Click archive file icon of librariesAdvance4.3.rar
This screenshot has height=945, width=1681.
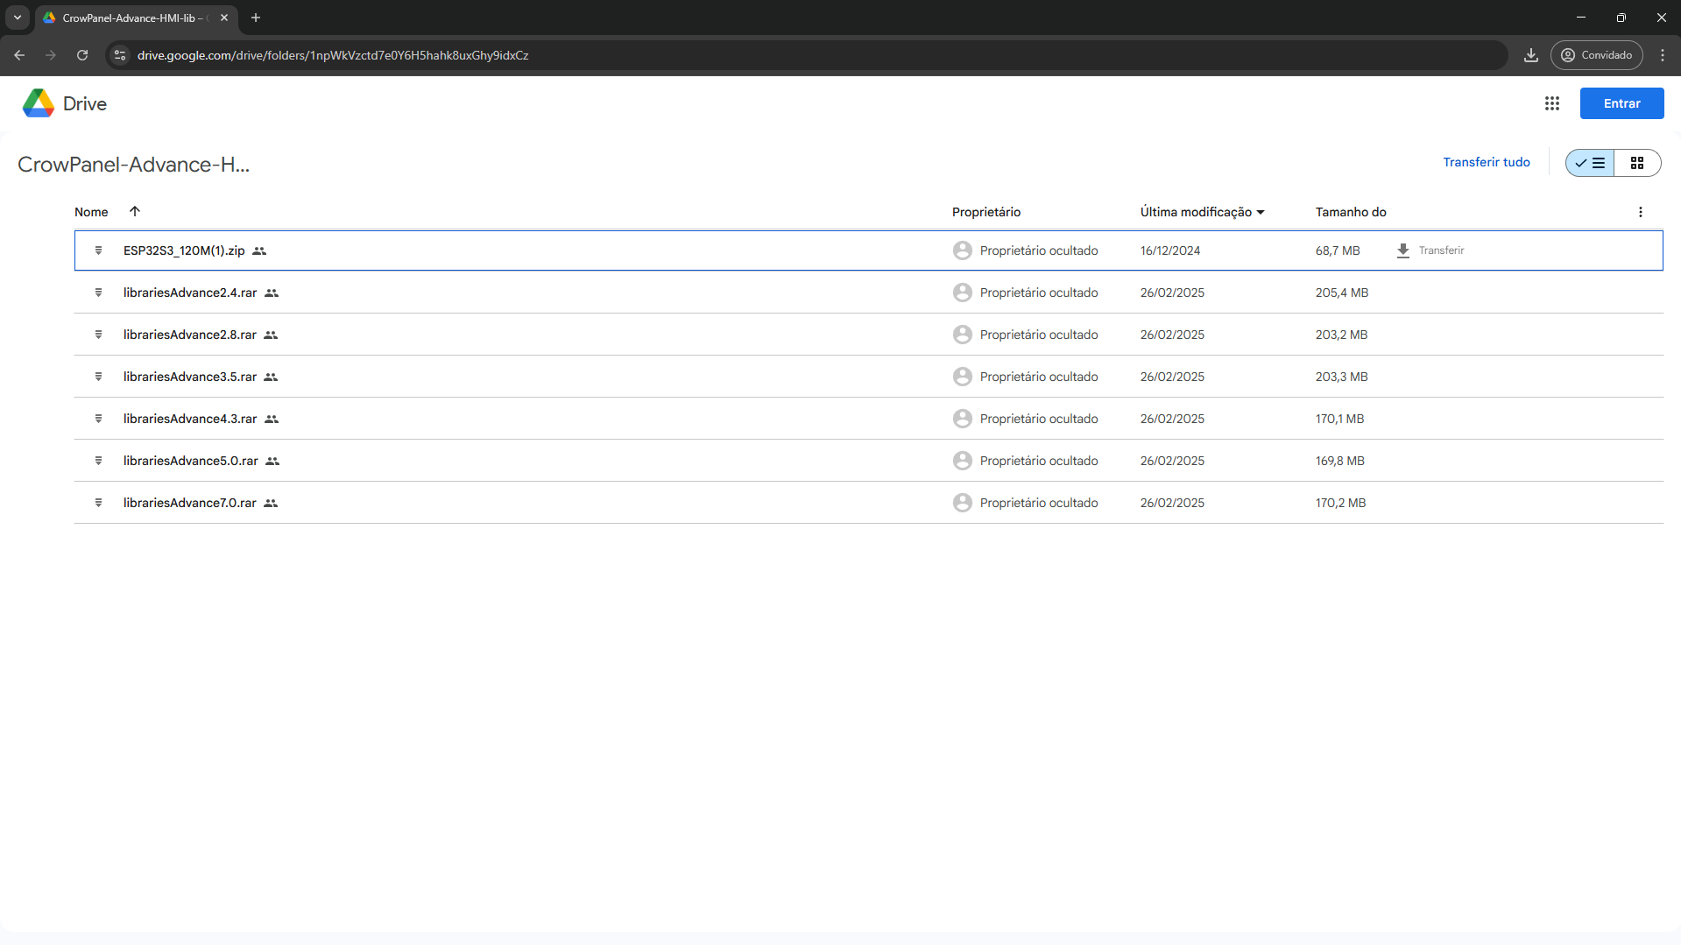pos(98,419)
